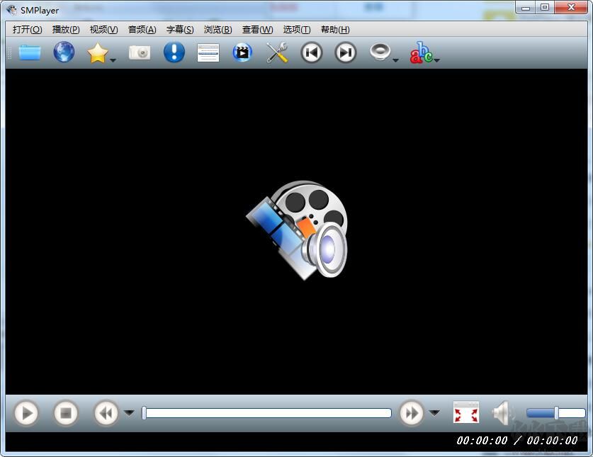Minimize the SMPlayer window

[x=525, y=8]
